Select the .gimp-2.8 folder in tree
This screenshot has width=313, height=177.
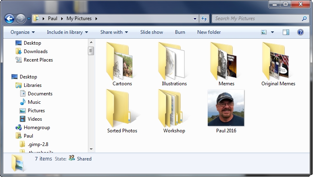38,144
